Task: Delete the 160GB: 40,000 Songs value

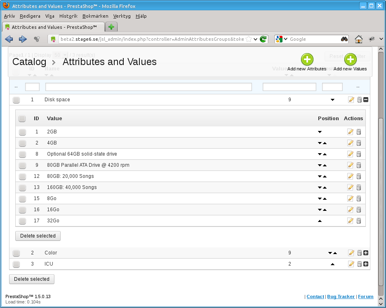Action: point(359,187)
